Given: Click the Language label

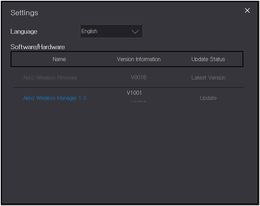Looking at the screenshot, I should pyautogui.click(x=24, y=31).
